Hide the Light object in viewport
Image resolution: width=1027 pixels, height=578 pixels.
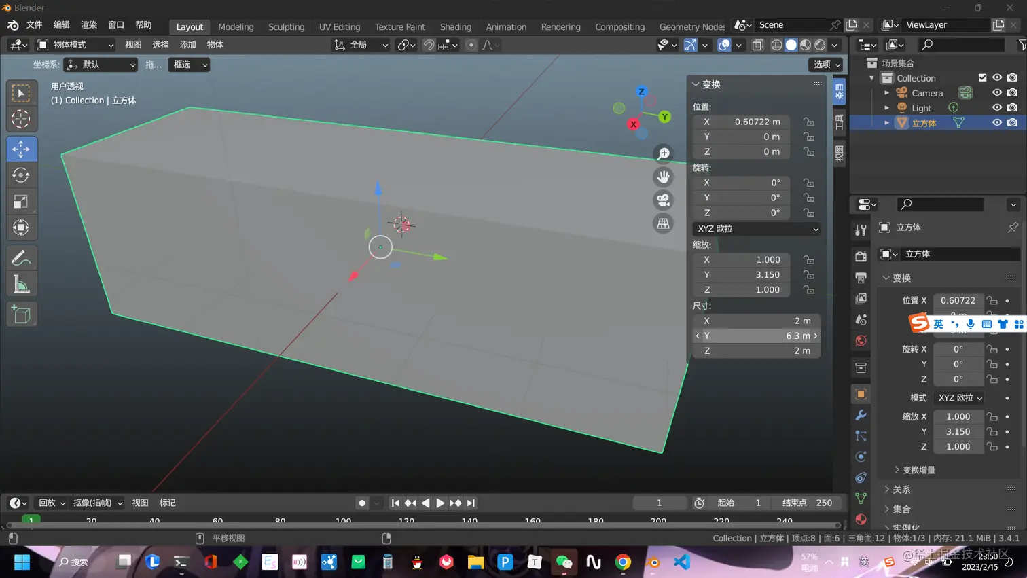coord(997,108)
